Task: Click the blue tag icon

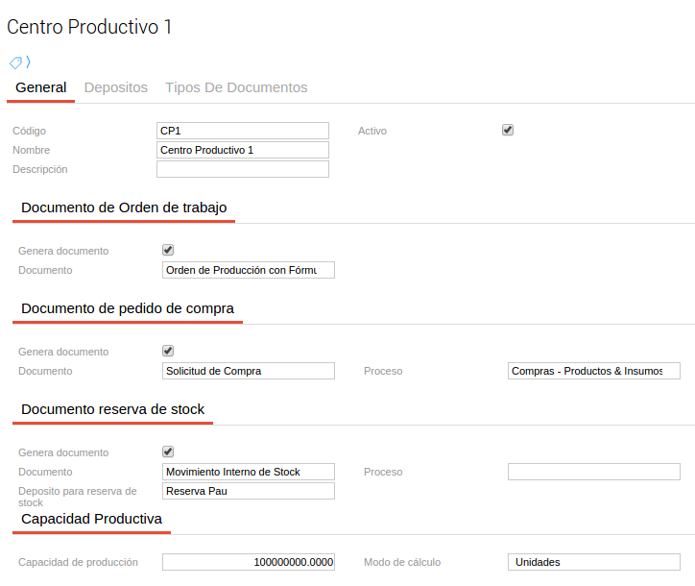Action: [x=15, y=62]
